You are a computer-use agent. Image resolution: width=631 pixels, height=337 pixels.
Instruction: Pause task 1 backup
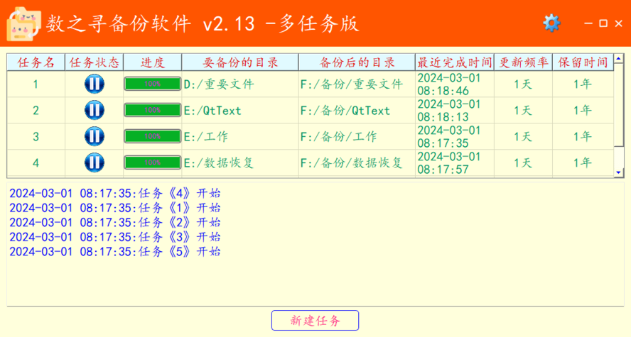(x=95, y=84)
